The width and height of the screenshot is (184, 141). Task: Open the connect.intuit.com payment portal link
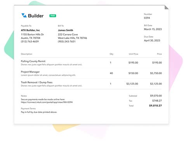(47, 102)
